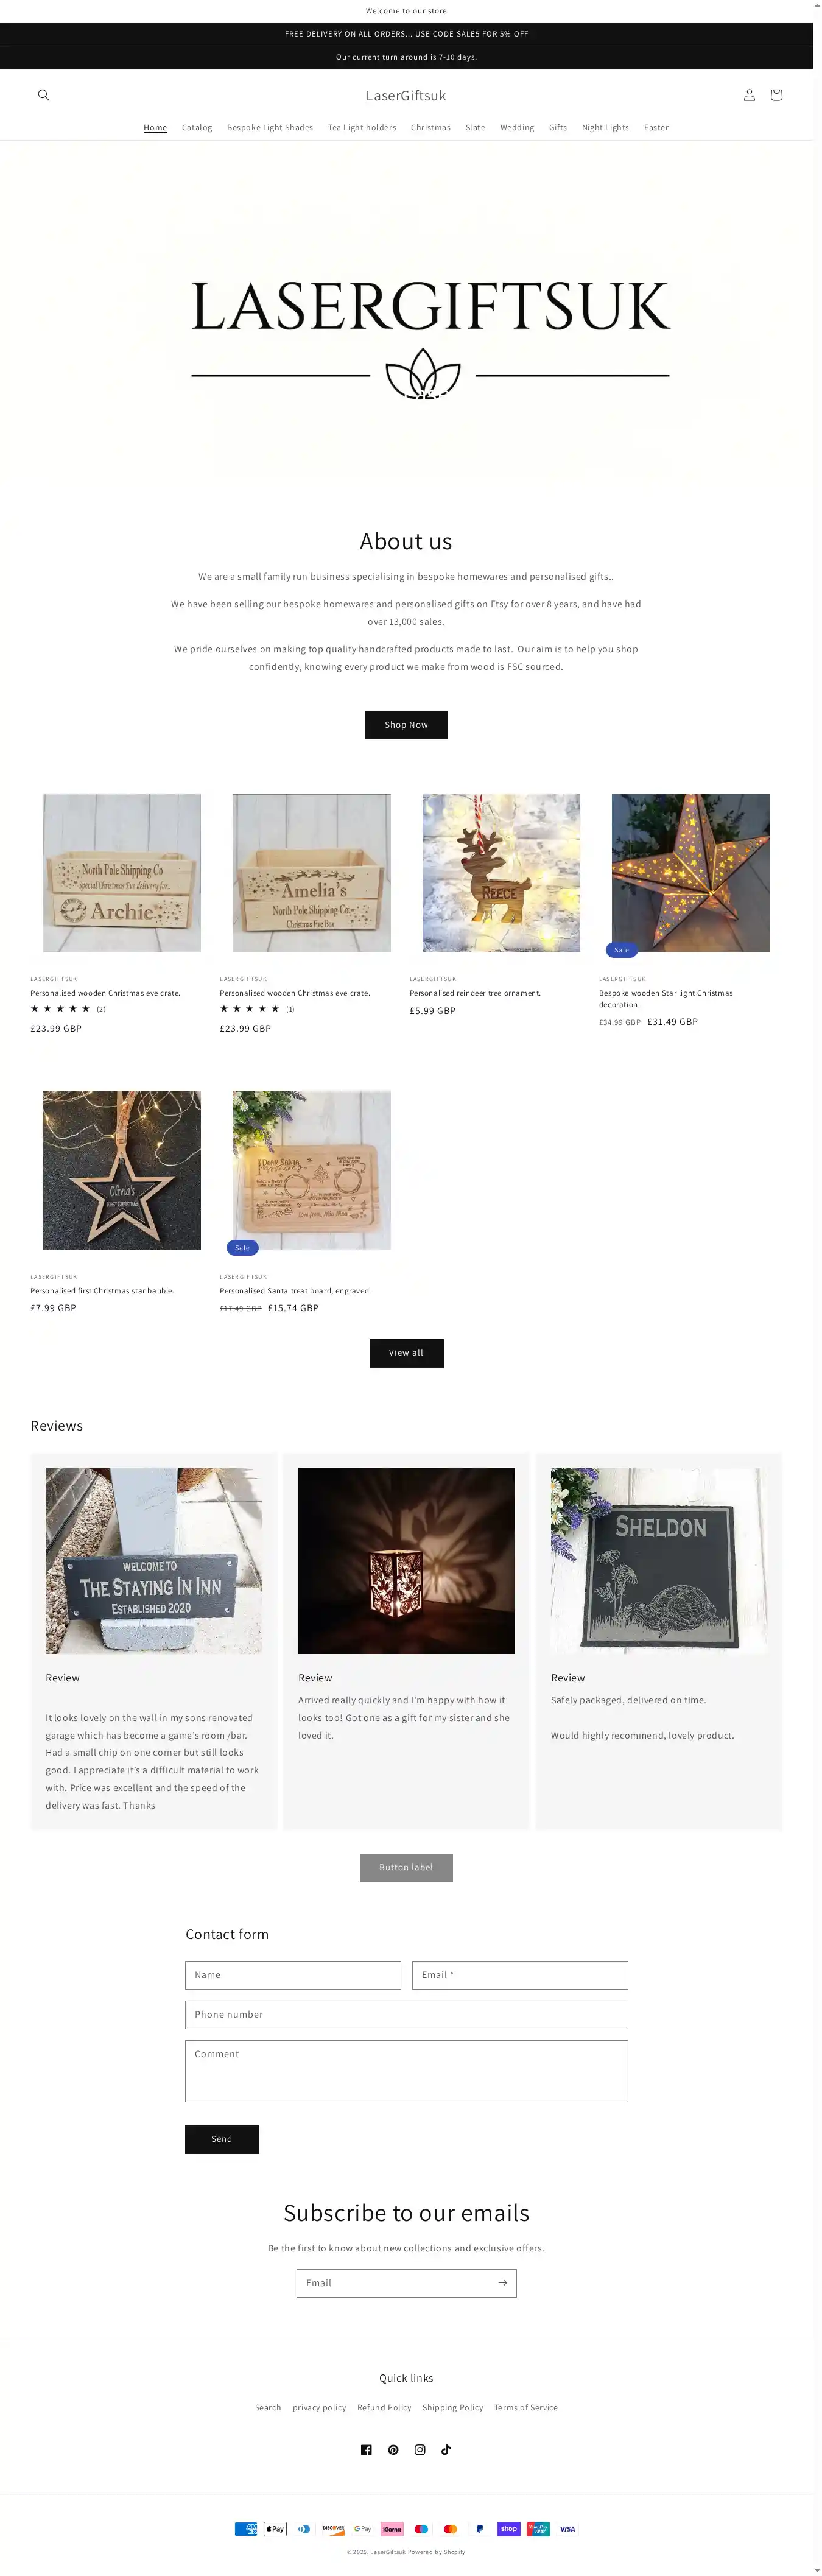
Task: Open the Night Lights menu item
Action: tap(605, 128)
